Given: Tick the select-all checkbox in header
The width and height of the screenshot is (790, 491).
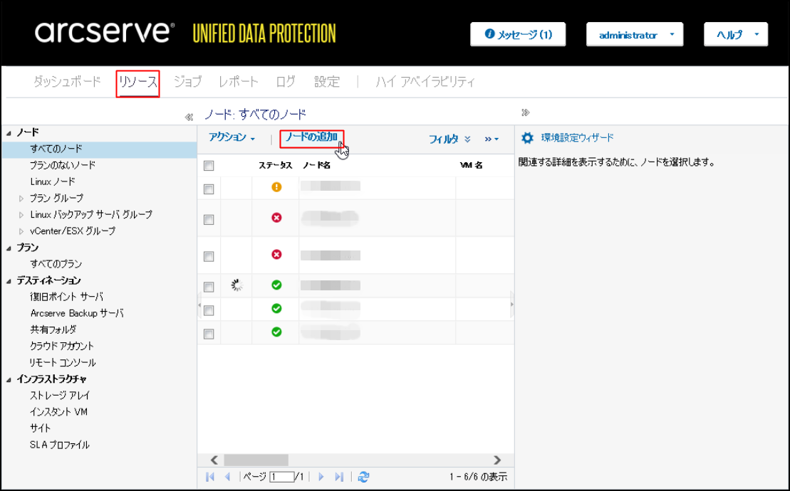Looking at the screenshot, I should pyautogui.click(x=209, y=166).
